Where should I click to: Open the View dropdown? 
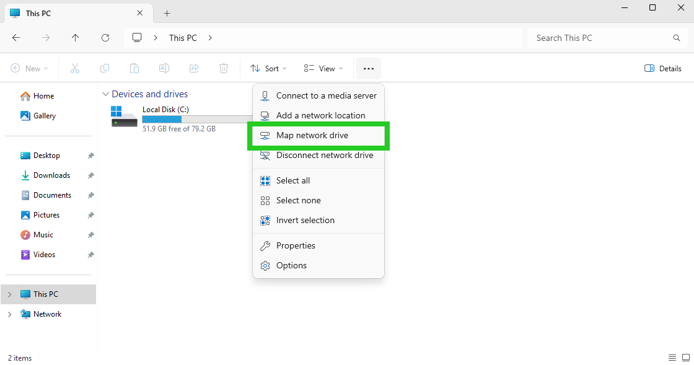(322, 68)
